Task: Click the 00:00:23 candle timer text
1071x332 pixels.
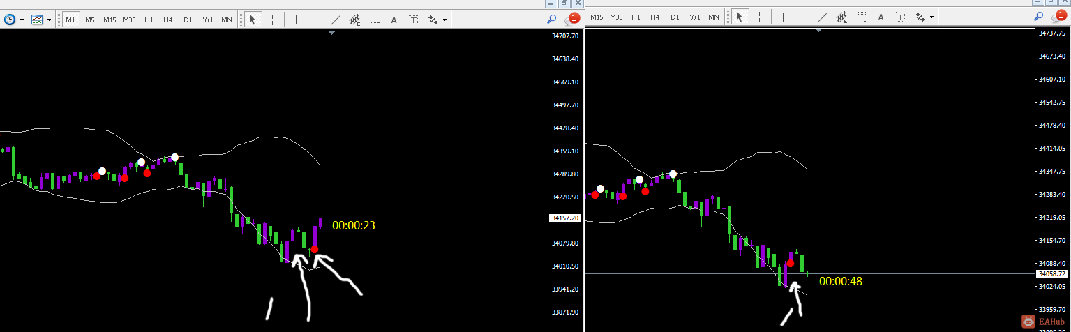Action: click(x=354, y=226)
